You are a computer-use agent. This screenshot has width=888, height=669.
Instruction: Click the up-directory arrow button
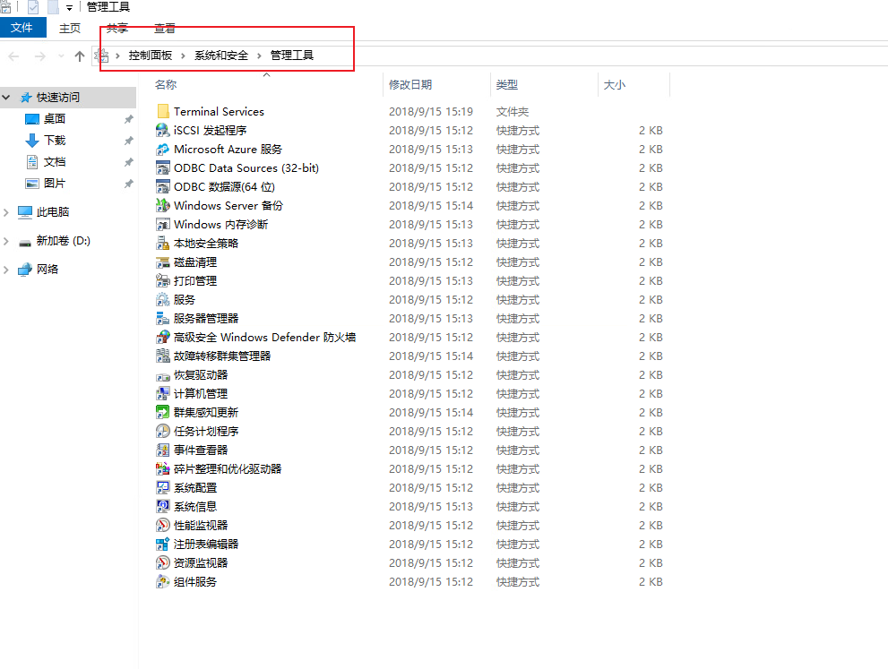(80, 56)
